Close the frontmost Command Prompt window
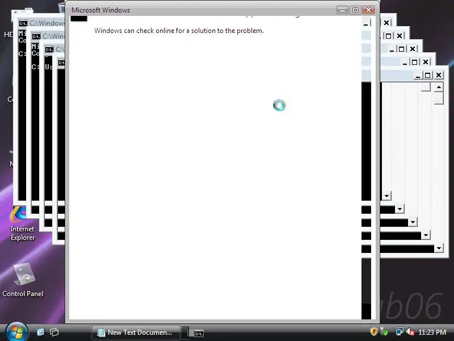 point(439,75)
